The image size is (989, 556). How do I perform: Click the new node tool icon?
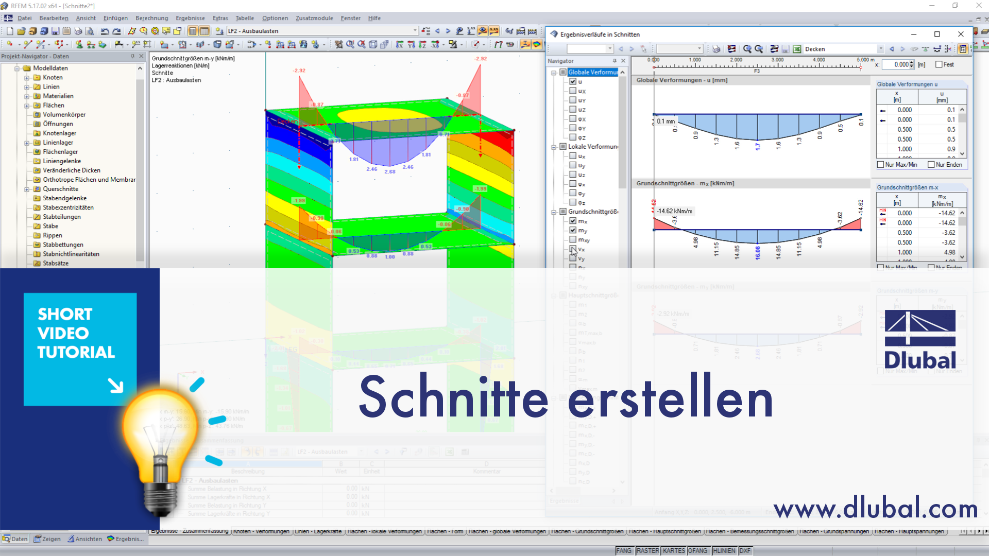(9, 45)
